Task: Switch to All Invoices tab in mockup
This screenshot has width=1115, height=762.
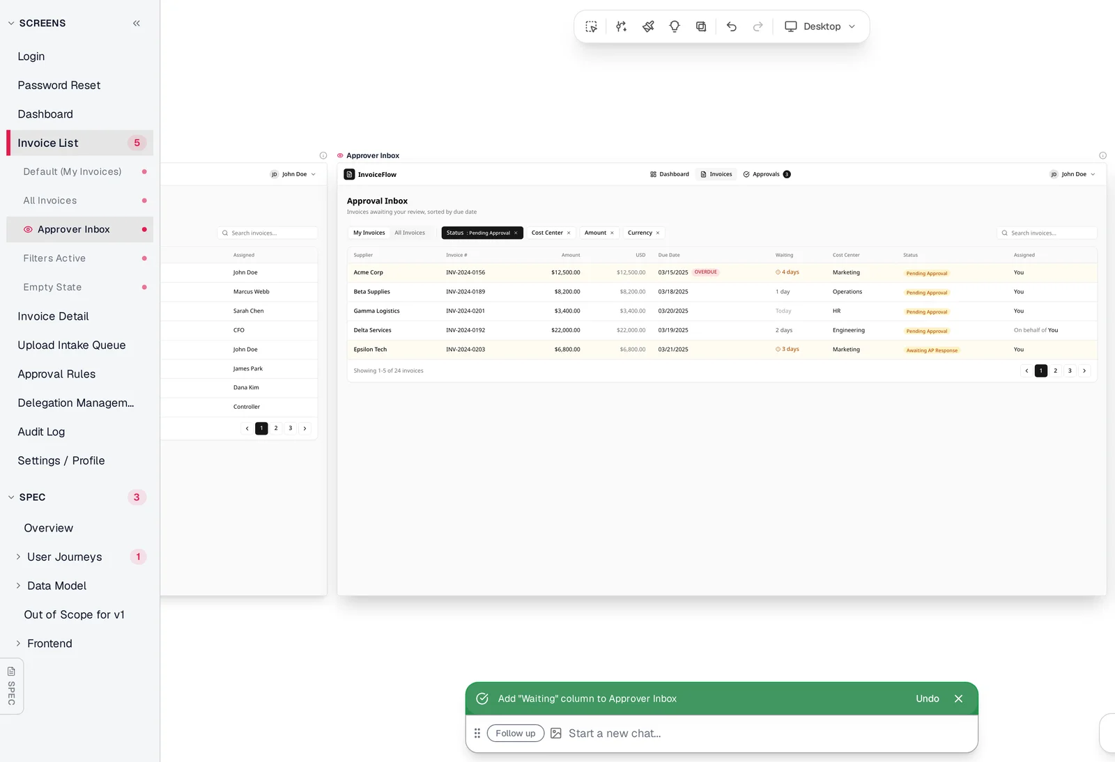Action: pyautogui.click(x=410, y=233)
